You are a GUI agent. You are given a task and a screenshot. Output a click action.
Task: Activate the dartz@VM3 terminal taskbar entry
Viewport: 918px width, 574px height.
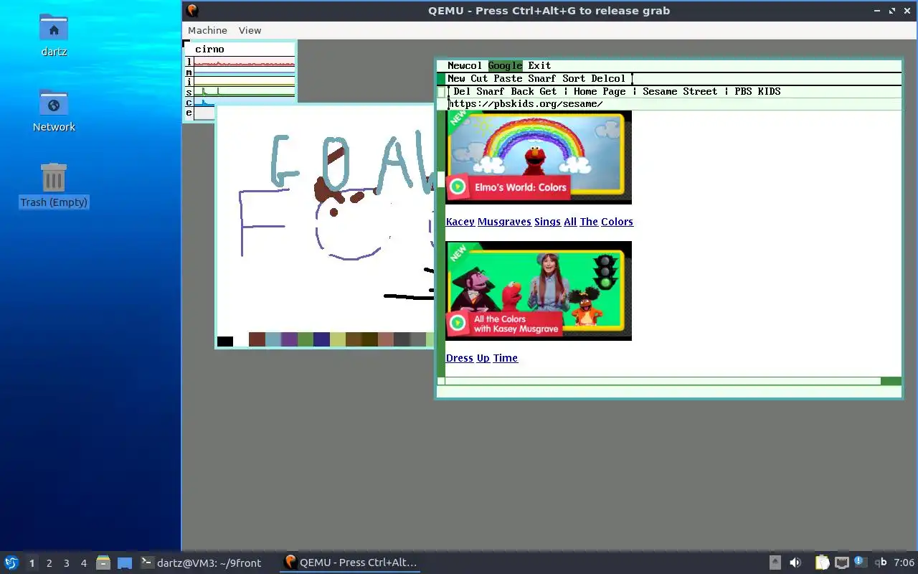coord(200,563)
